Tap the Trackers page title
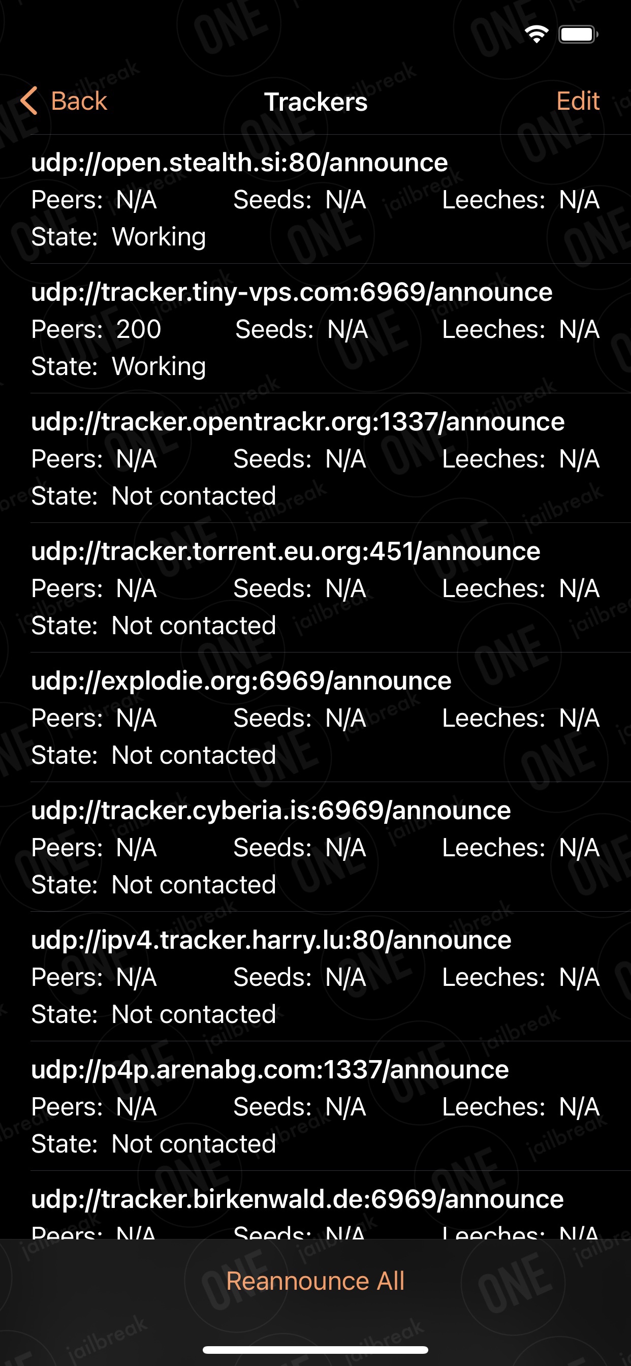This screenshot has height=1366, width=631. [x=315, y=102]
